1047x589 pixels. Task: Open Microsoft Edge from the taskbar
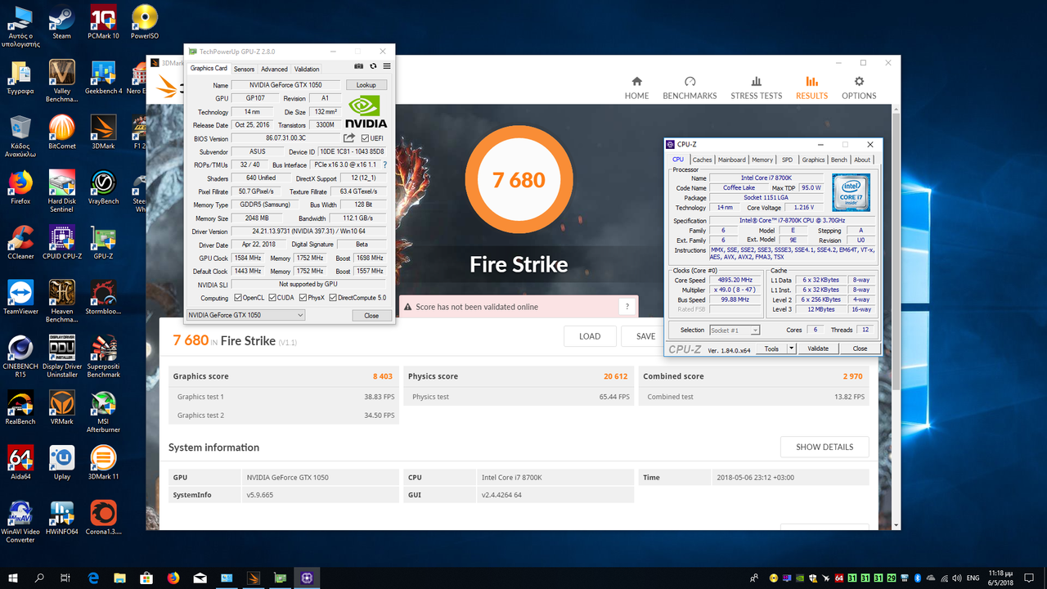point(93,578)
